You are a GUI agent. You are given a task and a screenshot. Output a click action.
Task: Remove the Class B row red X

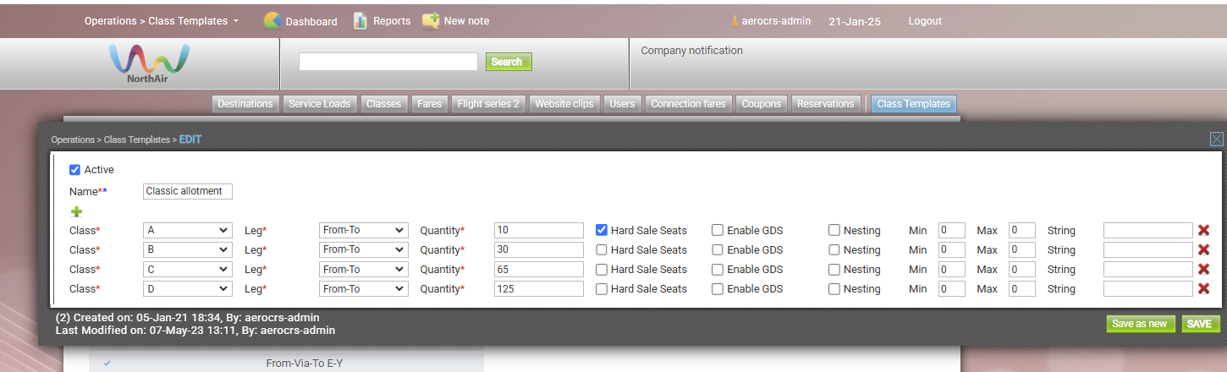[x=1203, y=249]
